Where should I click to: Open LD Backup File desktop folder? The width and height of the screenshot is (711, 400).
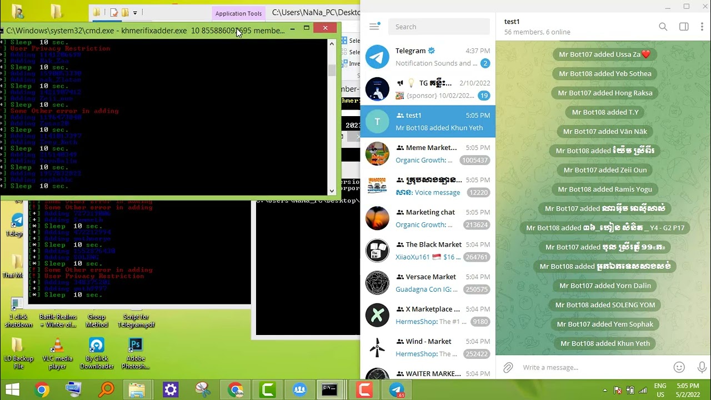click(18, 354)
